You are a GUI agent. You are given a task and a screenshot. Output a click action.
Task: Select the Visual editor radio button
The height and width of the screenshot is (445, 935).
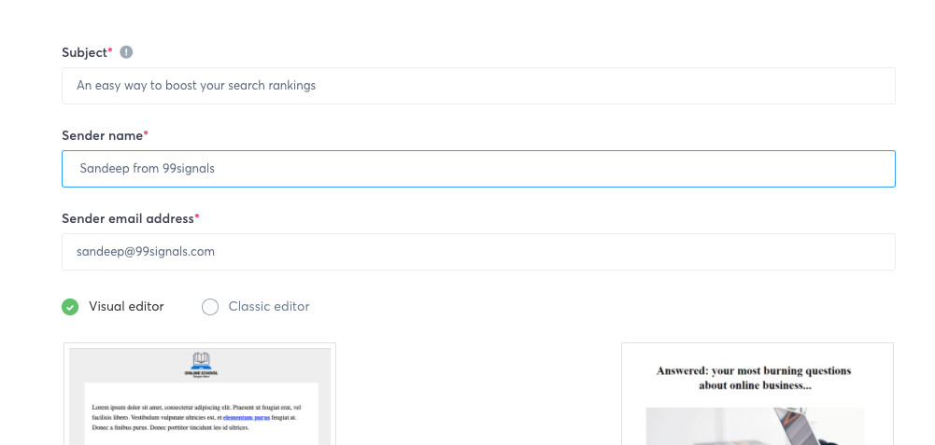coord(70,307)
